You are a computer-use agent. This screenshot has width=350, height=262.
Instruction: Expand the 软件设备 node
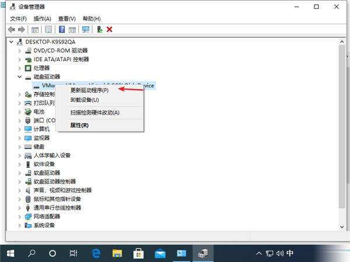coord(20,164)
